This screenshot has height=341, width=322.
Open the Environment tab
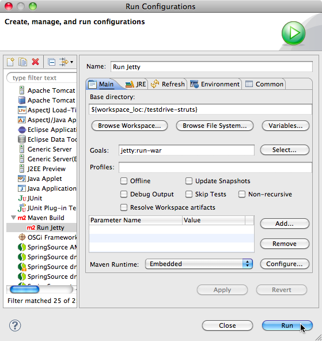pyautogui.click(x=215, y=84)
